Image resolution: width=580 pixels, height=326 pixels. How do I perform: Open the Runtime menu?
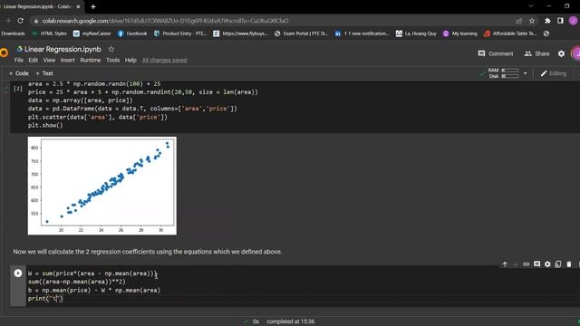pyautogui.click(x=91, y=61)
